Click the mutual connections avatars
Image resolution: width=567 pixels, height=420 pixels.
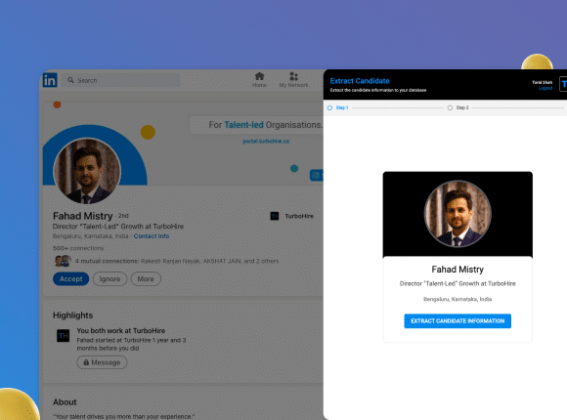(x=63, y=261)
